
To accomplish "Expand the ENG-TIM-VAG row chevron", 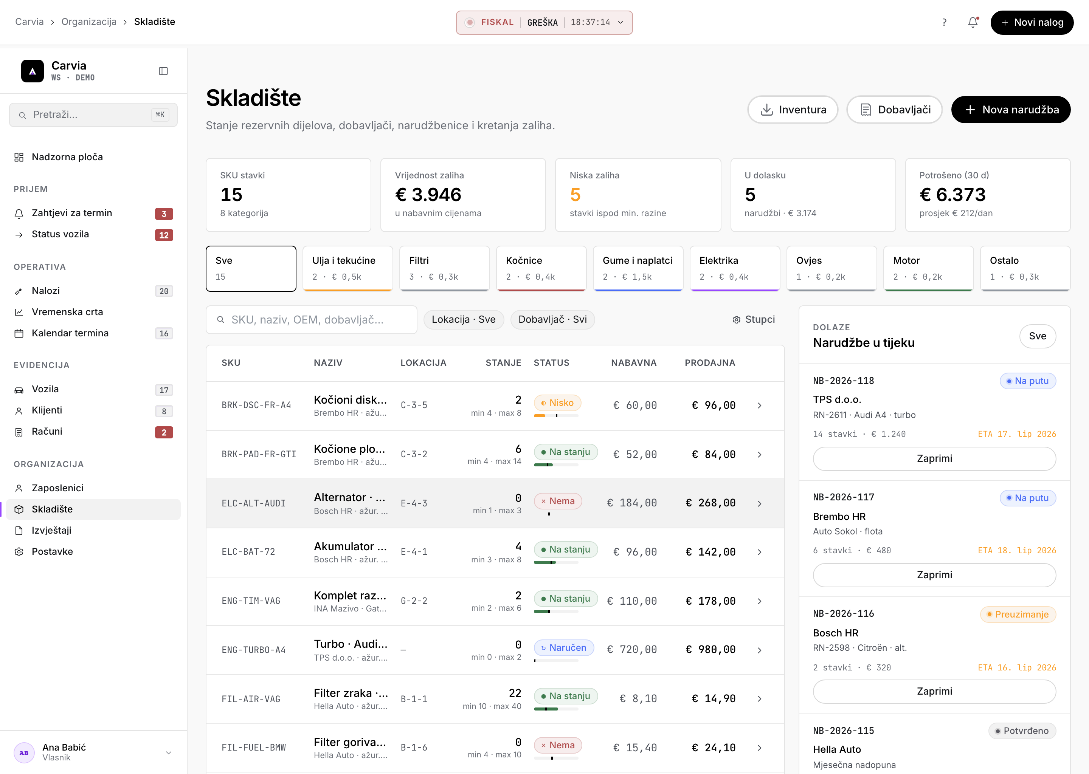I will [760, 601].
